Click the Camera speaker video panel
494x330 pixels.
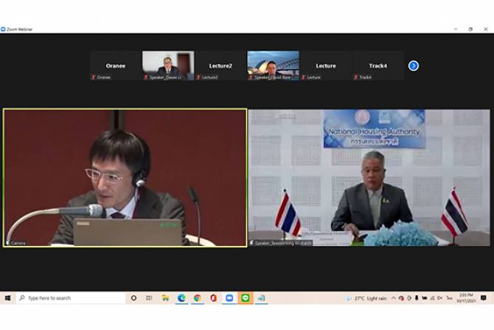pyautogui.click(x=125, y=177)
